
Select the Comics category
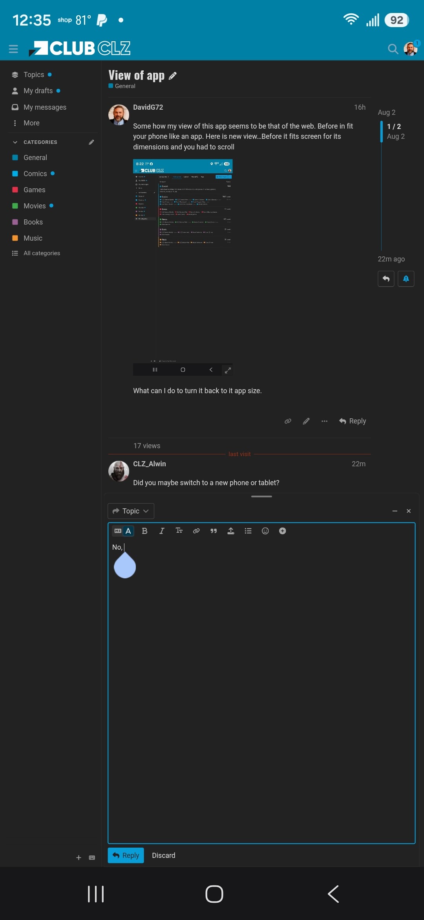(x=35, y=174)
